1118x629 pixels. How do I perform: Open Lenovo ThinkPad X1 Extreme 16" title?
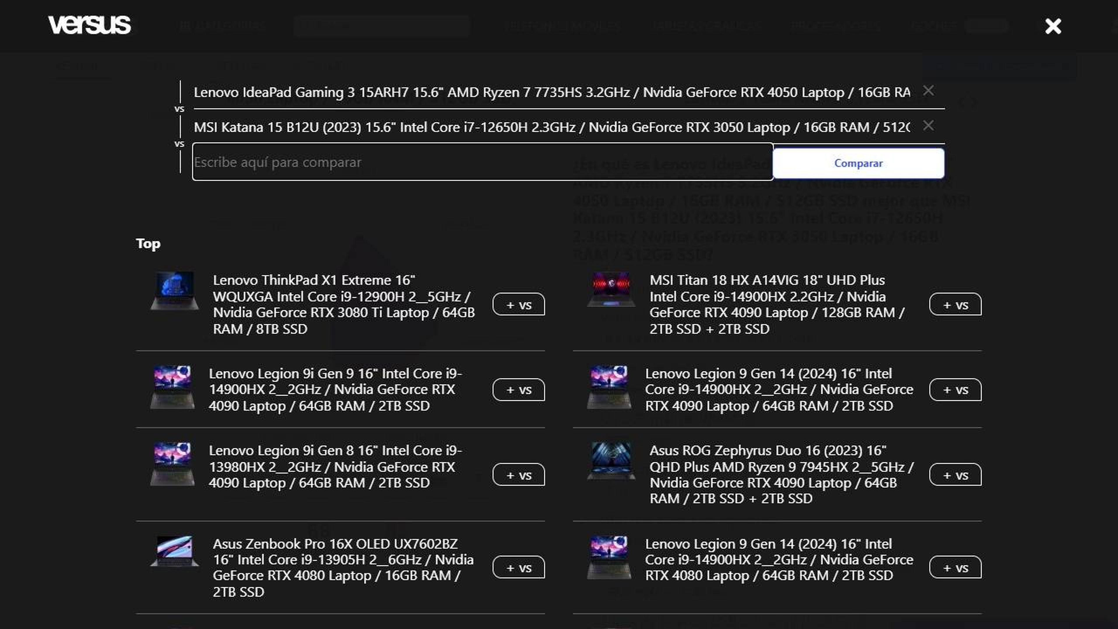coord(344,304)
